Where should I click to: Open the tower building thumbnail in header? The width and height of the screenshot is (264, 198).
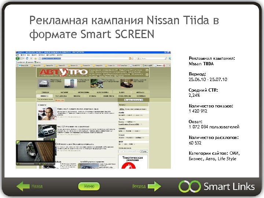pos(70,83)
